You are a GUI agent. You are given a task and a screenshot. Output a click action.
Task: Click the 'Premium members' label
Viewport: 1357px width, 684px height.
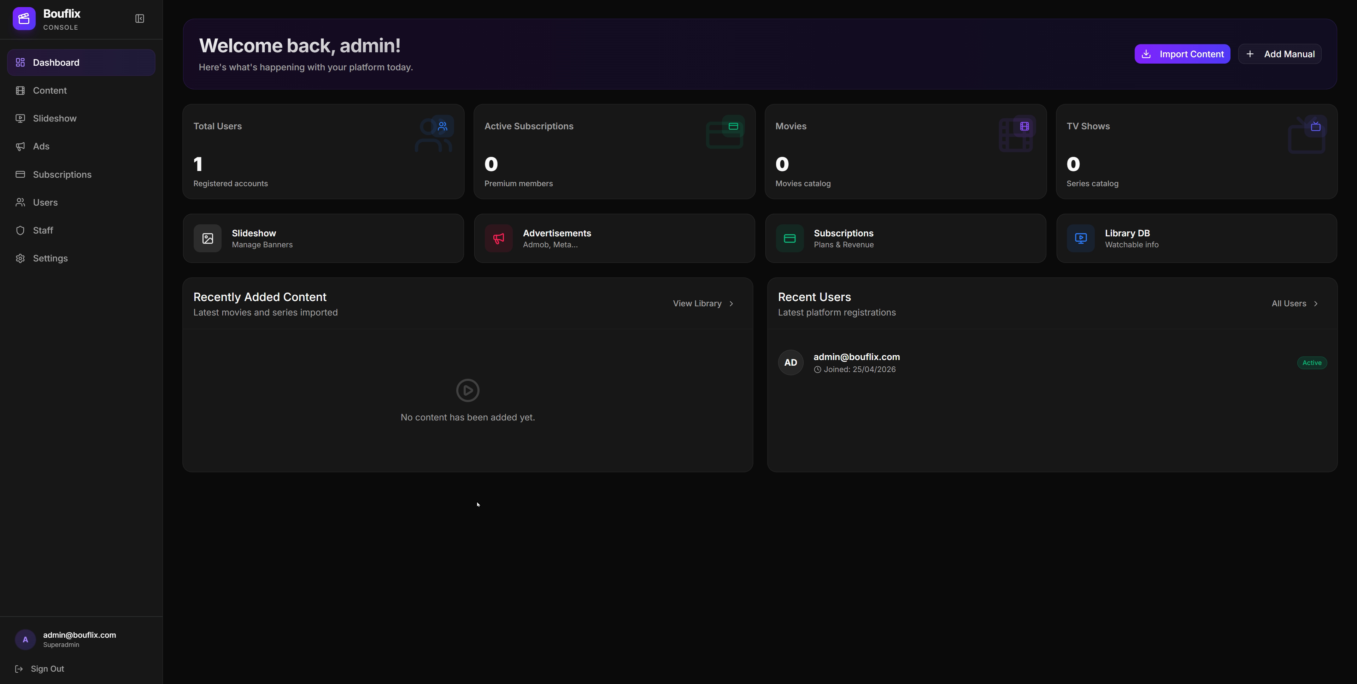[x=518, y=184]
